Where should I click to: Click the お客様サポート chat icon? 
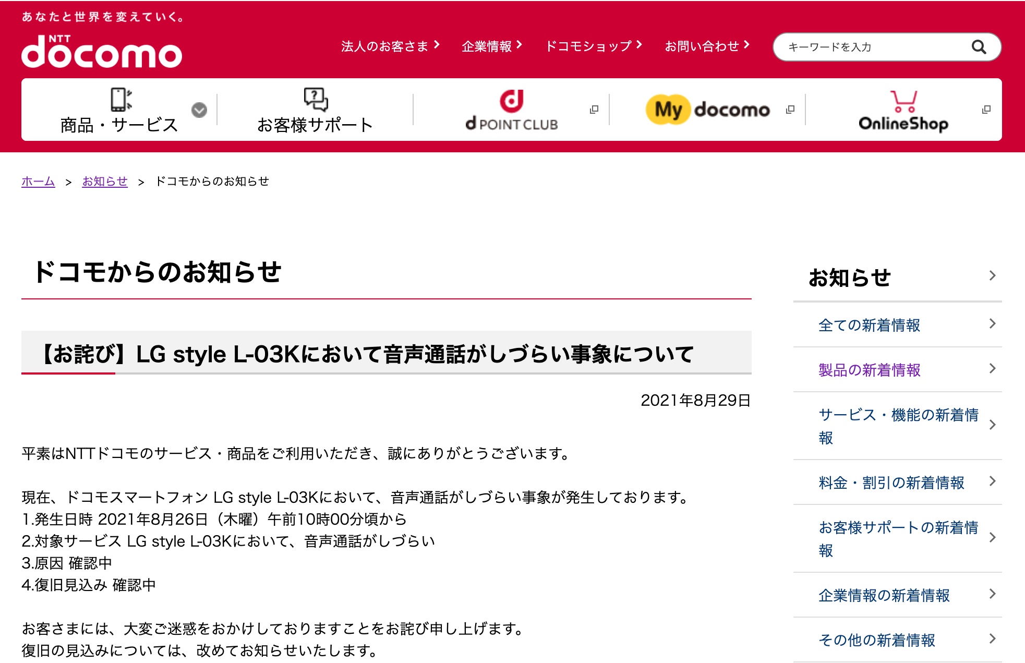click(316, 99)
